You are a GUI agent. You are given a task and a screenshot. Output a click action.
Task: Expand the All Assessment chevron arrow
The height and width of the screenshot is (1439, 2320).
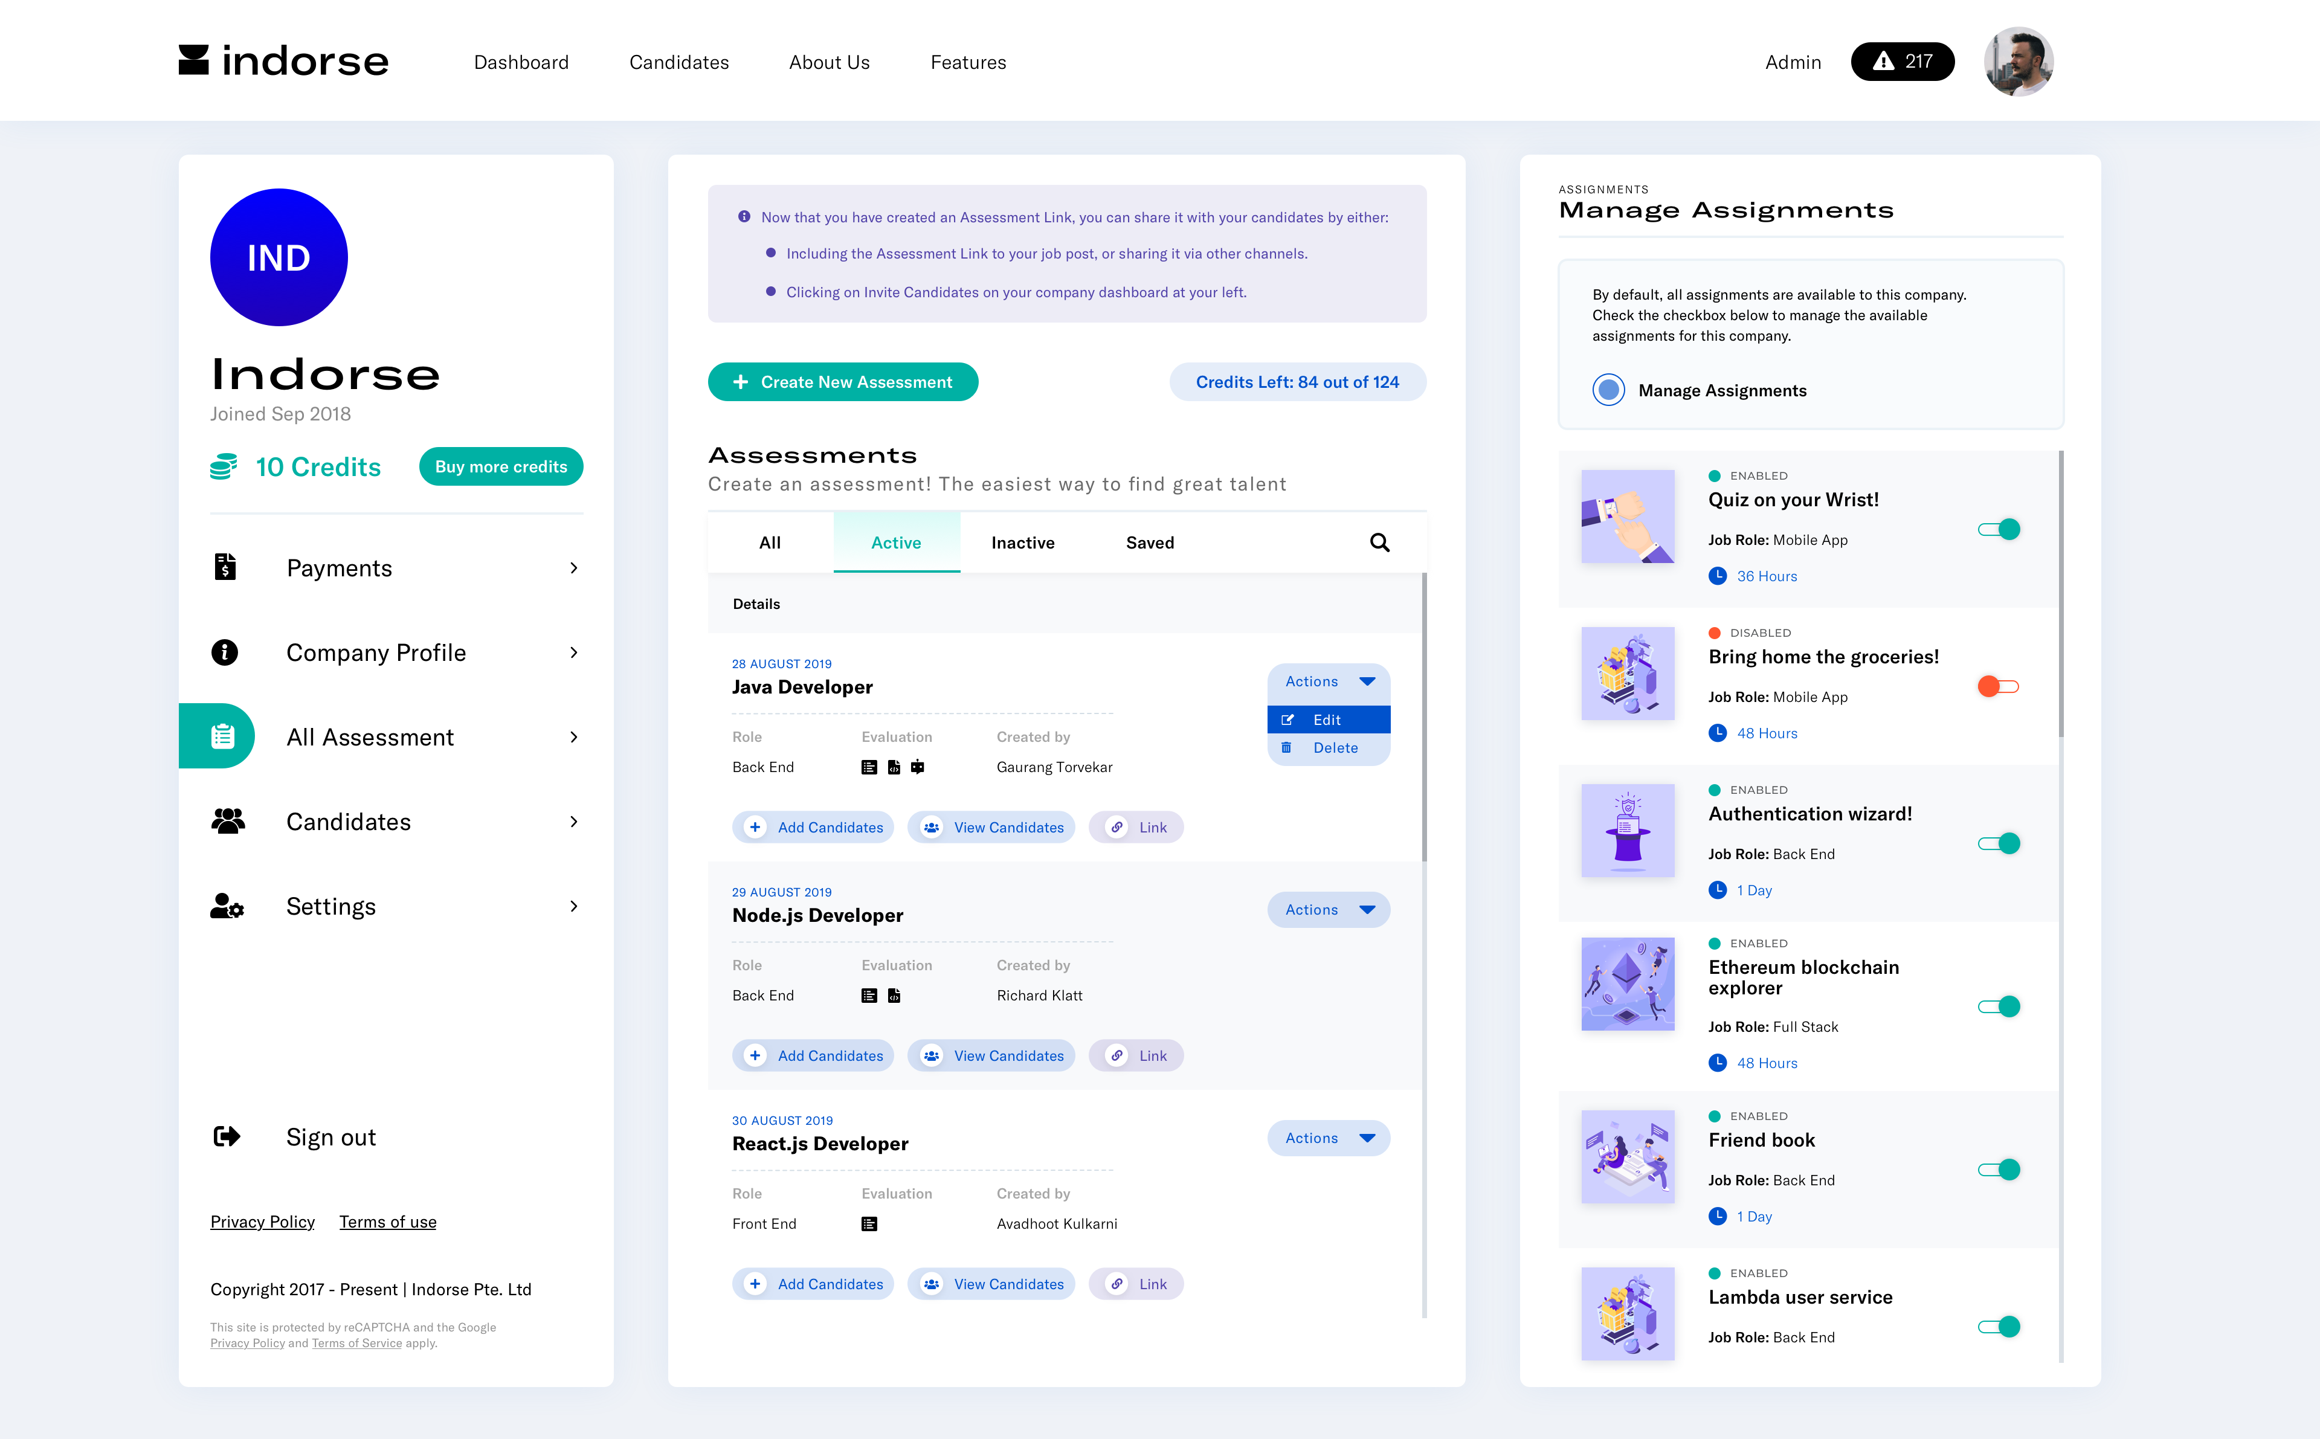pyautogui.click(x=574, y=738)
